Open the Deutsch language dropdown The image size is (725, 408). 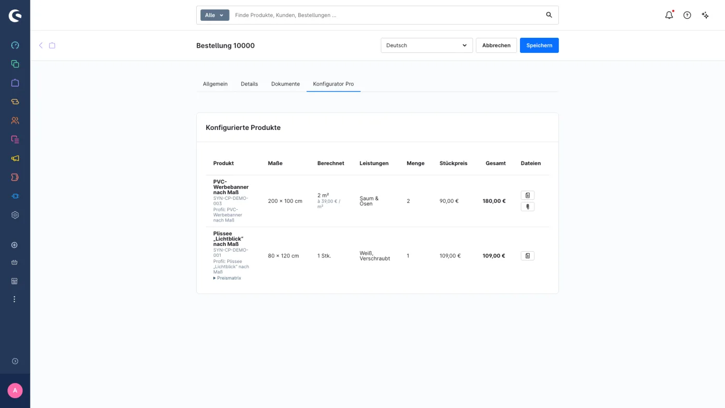427,46
